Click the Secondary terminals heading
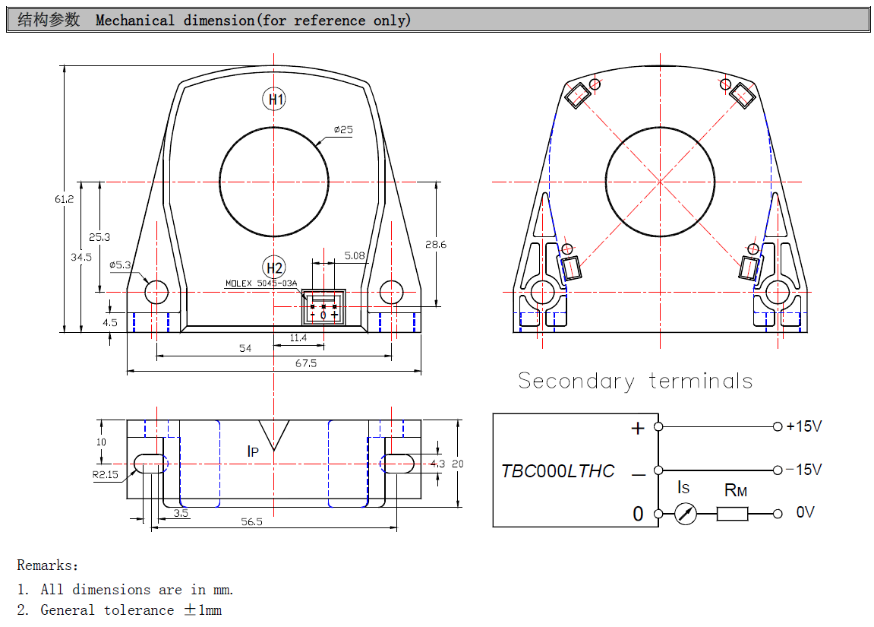874x627 pixels. [x=635, y=381]
